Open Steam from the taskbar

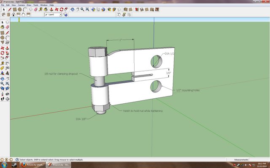(14, 165)
